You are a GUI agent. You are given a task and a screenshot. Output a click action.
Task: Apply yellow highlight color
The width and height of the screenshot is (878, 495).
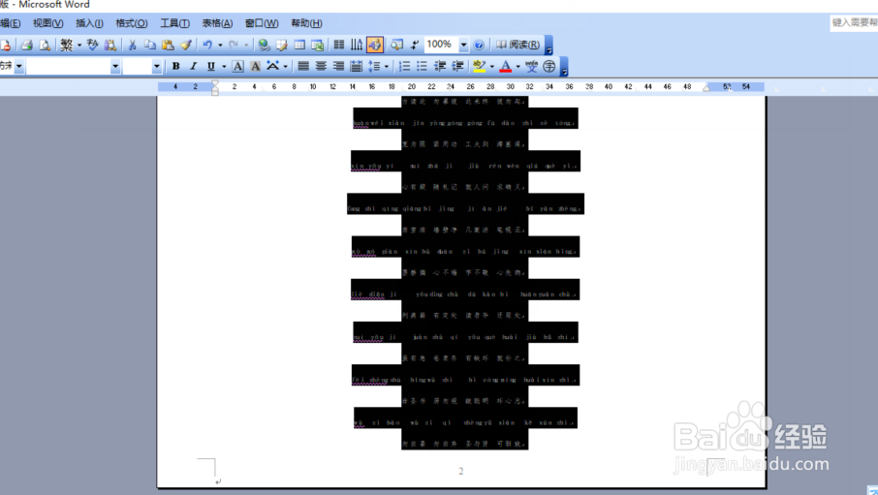(x=480, y=66)
